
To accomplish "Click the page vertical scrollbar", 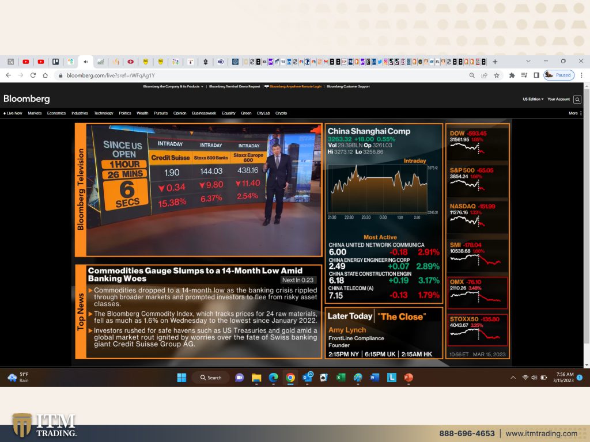I will click(x=587, y=226).
